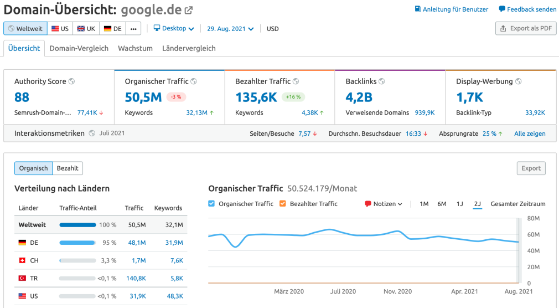The width and height of the screenshot is (559, 308).
Task: Click the CH 3,3 % traffic bar
Action: tap(77, 260)
